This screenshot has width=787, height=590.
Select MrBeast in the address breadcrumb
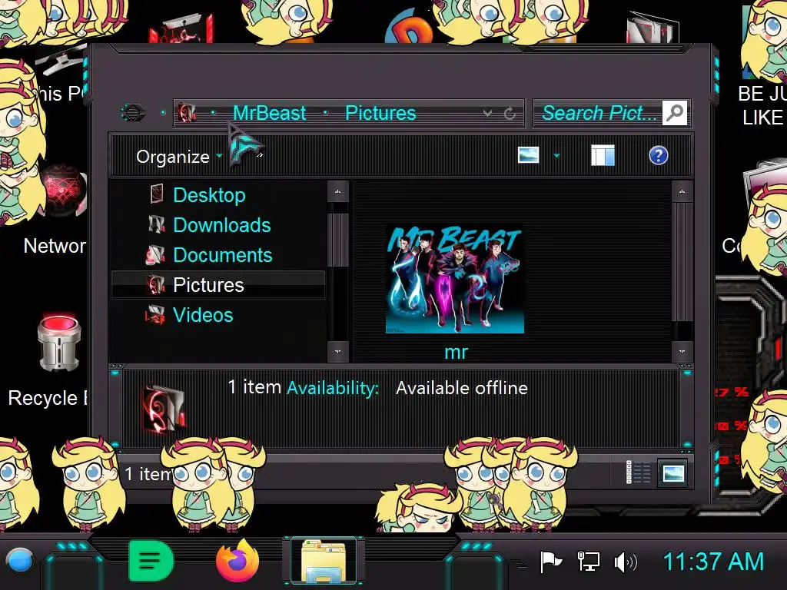269,113
